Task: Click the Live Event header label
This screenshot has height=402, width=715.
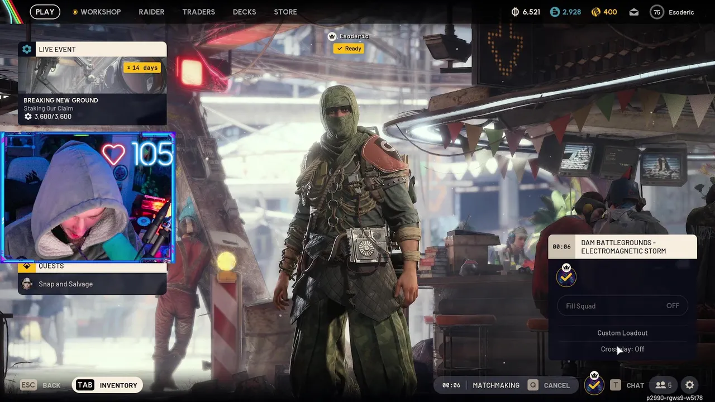Action: 57,49
